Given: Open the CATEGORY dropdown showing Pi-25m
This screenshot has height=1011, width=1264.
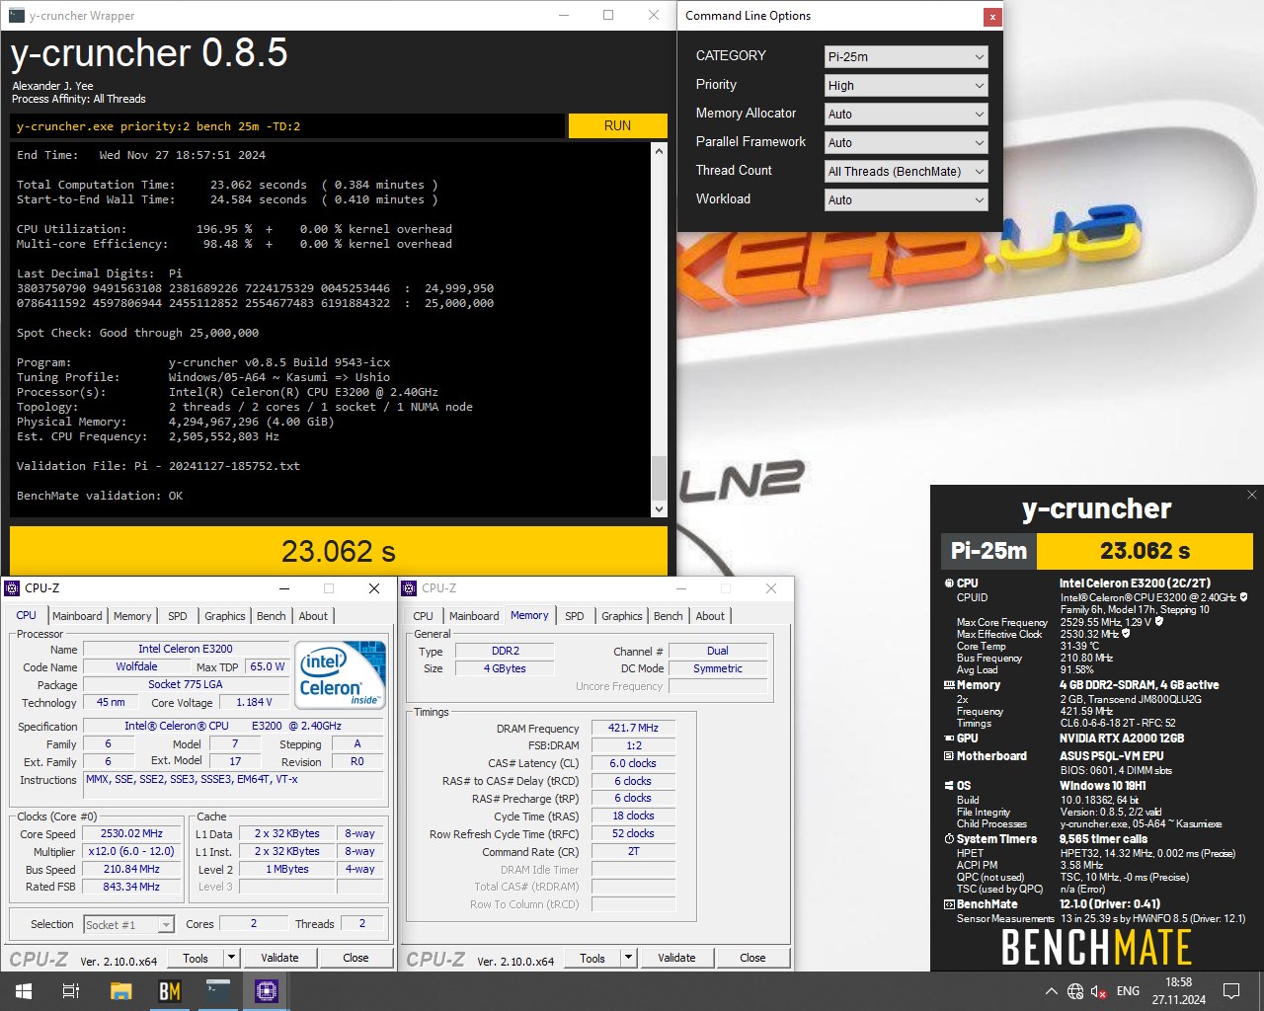Looking at the screenshot, I should click(x=906, y=56).
